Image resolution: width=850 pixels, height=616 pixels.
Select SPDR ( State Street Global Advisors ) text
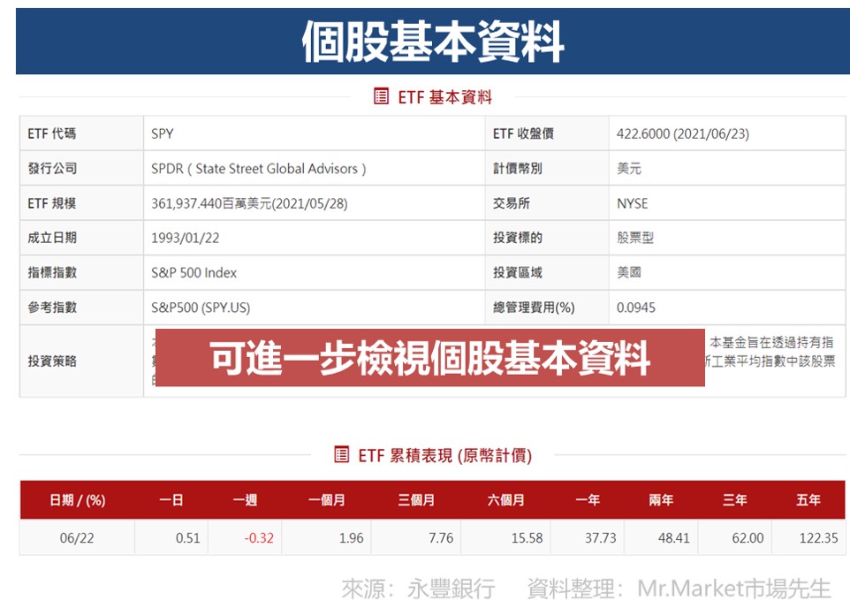(x=259, y=169)
